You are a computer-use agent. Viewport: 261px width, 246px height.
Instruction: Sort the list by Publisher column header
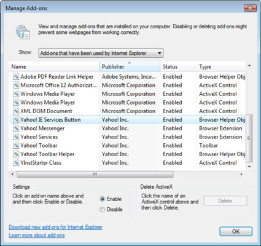[130, 66]
